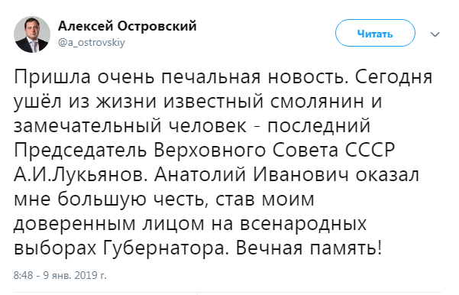Click the display name Алексей Островский
Screen dimensions: 459x295
128,26
